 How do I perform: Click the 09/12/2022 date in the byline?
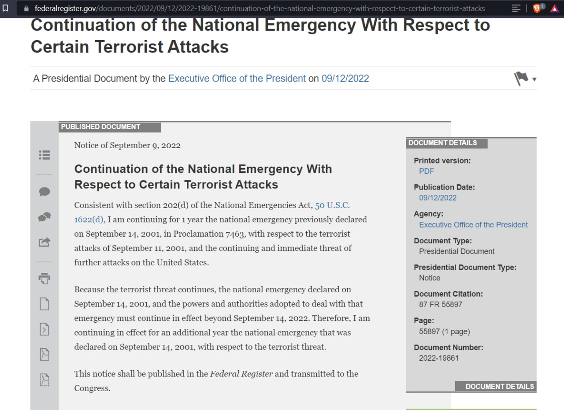click(345, 79)
